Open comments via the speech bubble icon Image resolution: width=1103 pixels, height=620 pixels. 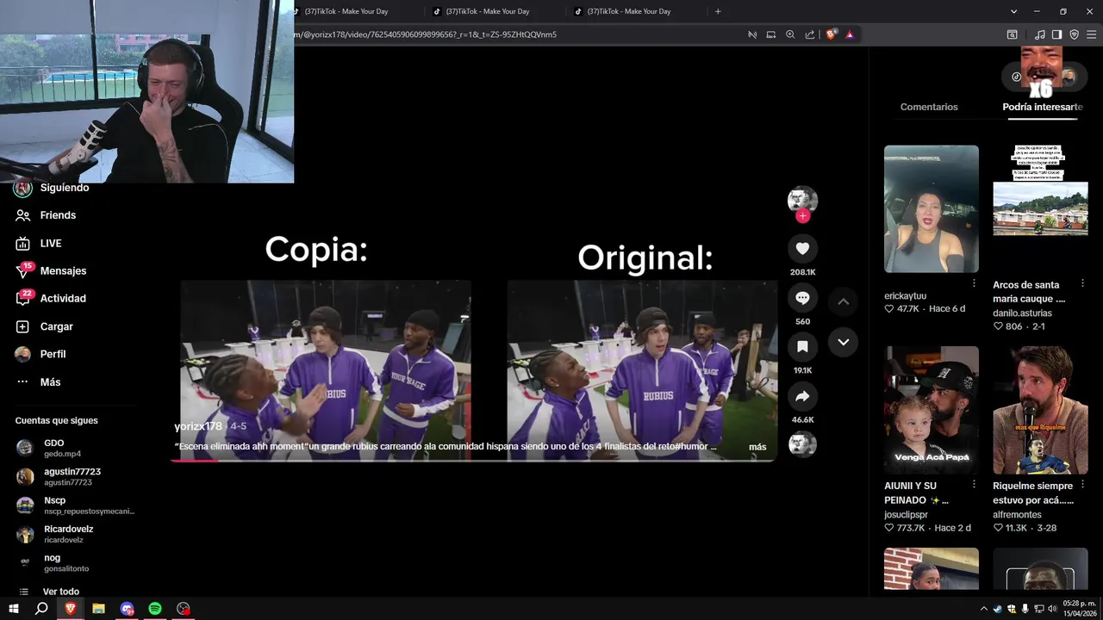coord(802,298)
